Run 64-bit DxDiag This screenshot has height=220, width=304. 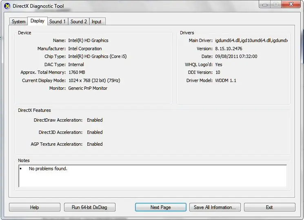pyautogui.click(x=90, y=207)
